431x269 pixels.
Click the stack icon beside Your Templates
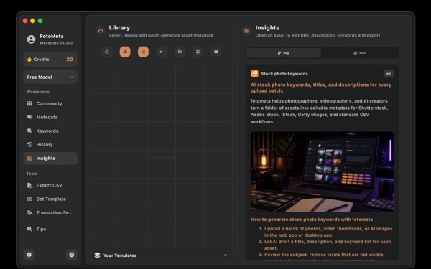(x=97, y=255)
